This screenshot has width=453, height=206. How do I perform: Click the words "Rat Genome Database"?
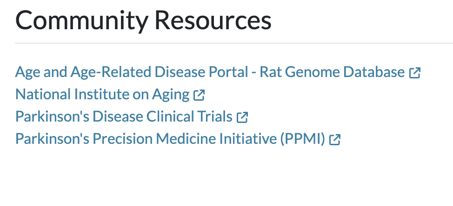tap(332, 72)
